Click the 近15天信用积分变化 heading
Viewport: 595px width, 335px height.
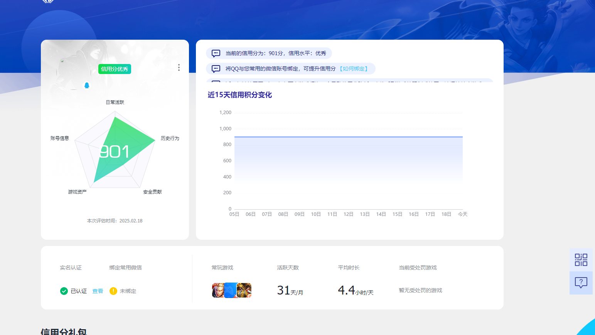pyautogui.click(x=239, y=95)
